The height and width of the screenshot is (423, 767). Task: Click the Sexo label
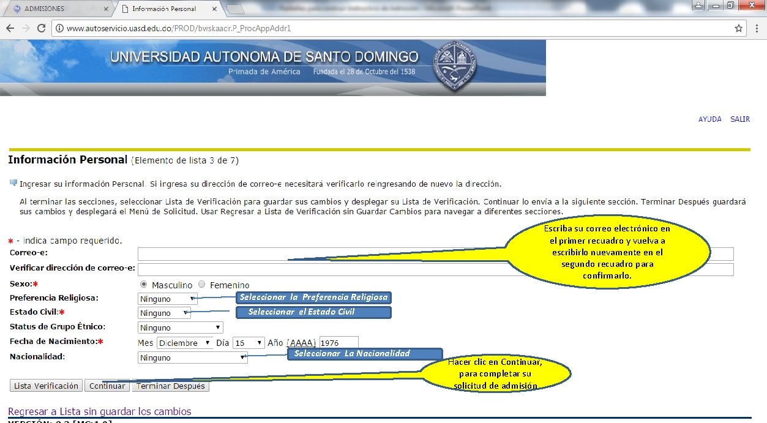(x=24, y=284)
